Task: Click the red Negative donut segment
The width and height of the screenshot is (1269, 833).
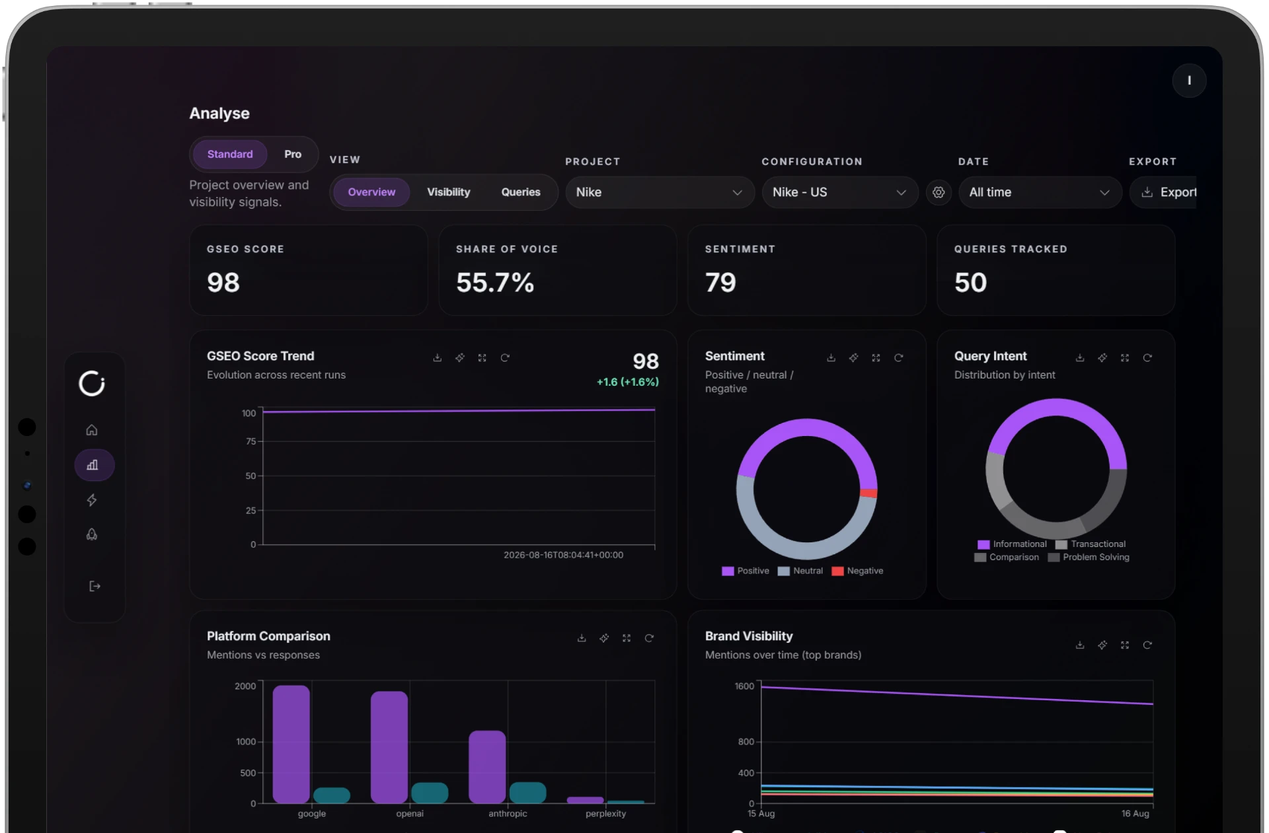Action: tap(868, 493)
